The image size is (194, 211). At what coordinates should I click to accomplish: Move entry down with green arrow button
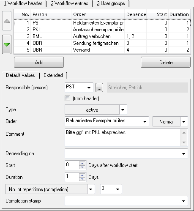coord(7,44)
